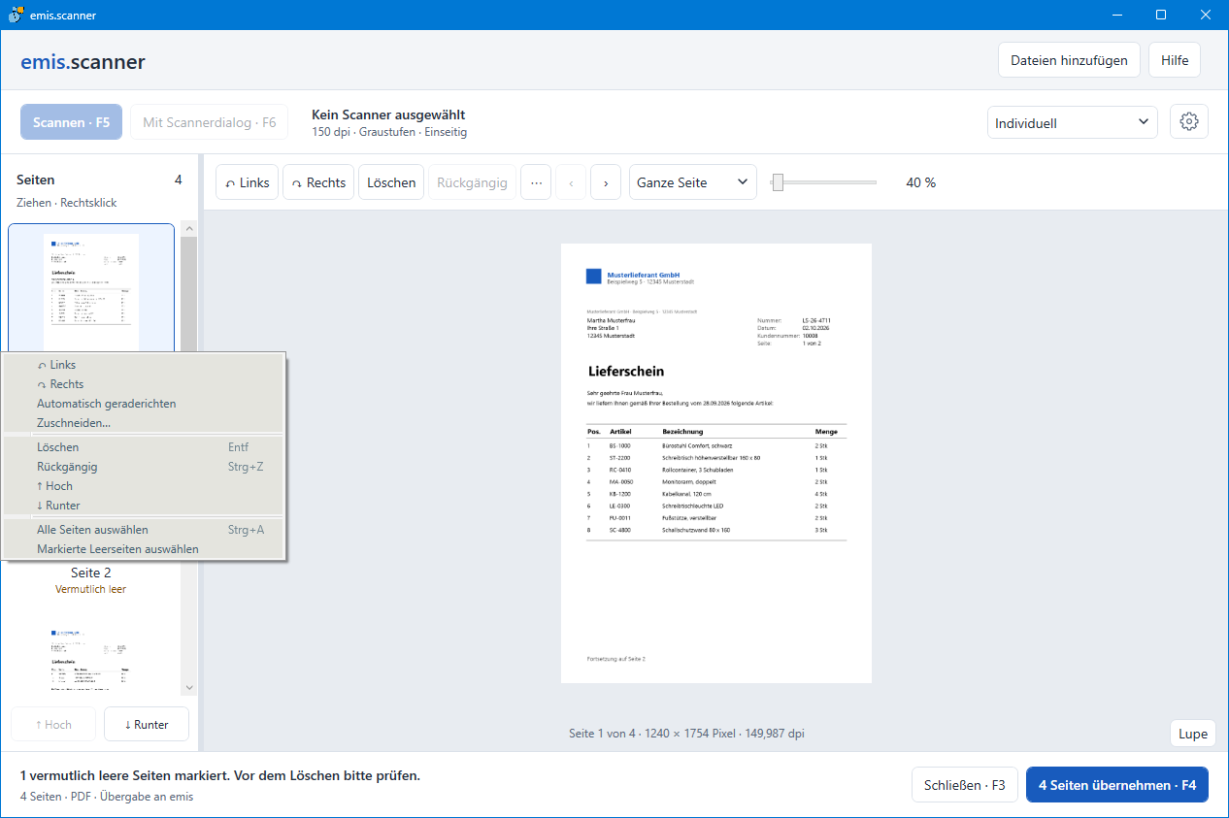Screen dimensions: 1229x818
Task: Click the 'Vermutlich leer' warning label
Action: point(91,589)
